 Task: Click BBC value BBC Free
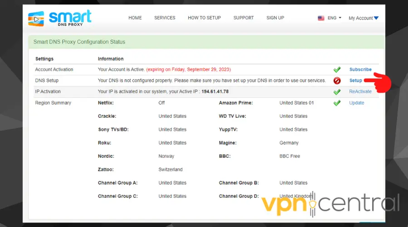290,156
